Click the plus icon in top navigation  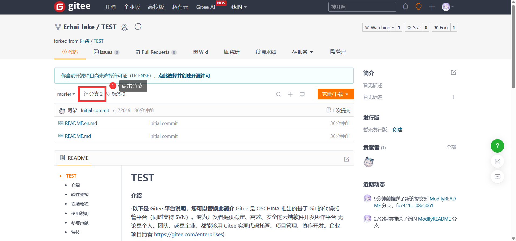tap(432, 7)
